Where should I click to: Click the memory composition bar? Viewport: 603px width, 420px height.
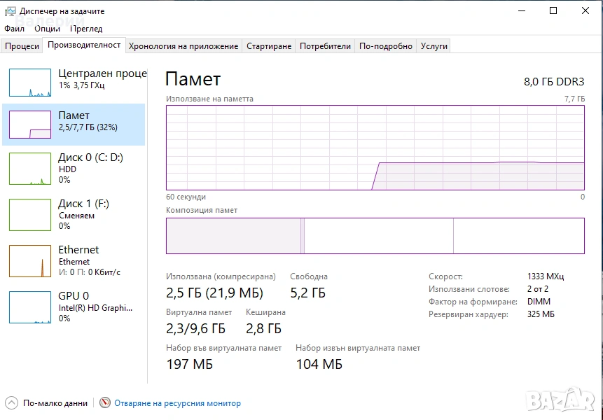click(375, 235)
